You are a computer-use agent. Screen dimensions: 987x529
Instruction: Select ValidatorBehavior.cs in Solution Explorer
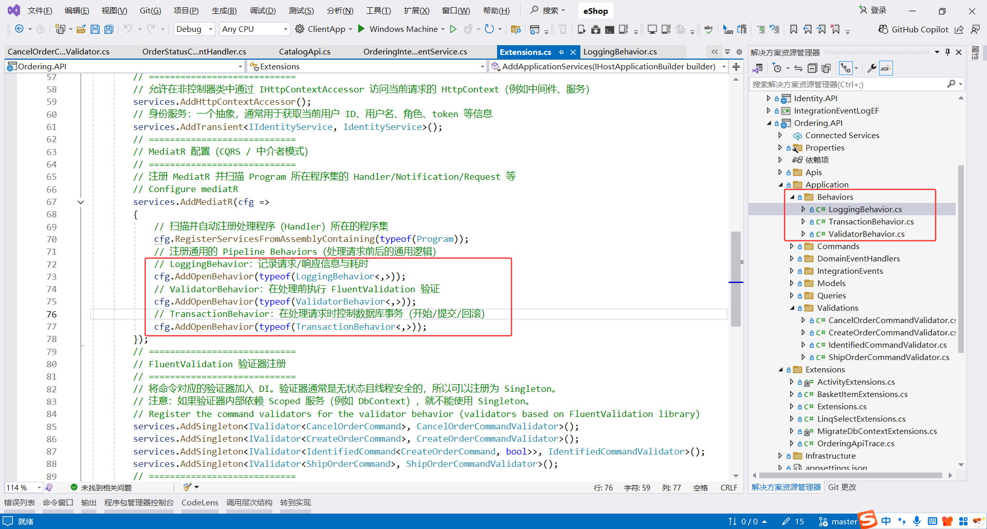(x=866, y=234)
